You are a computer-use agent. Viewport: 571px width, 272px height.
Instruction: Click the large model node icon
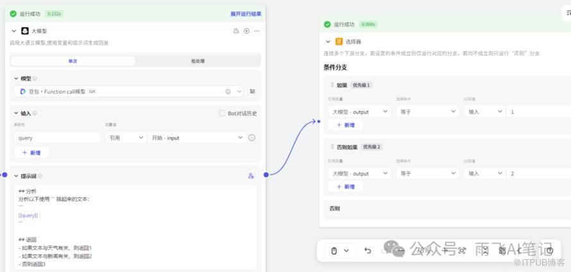point(25,31)
